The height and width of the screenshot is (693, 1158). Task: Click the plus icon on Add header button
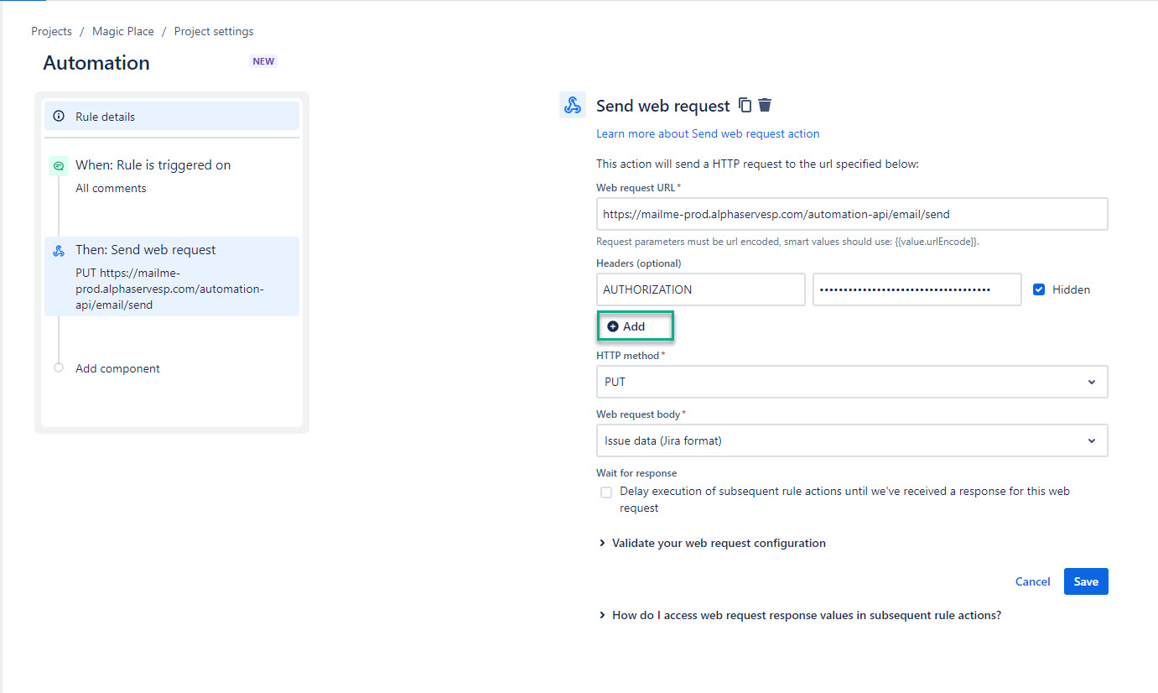pos(613,326)
